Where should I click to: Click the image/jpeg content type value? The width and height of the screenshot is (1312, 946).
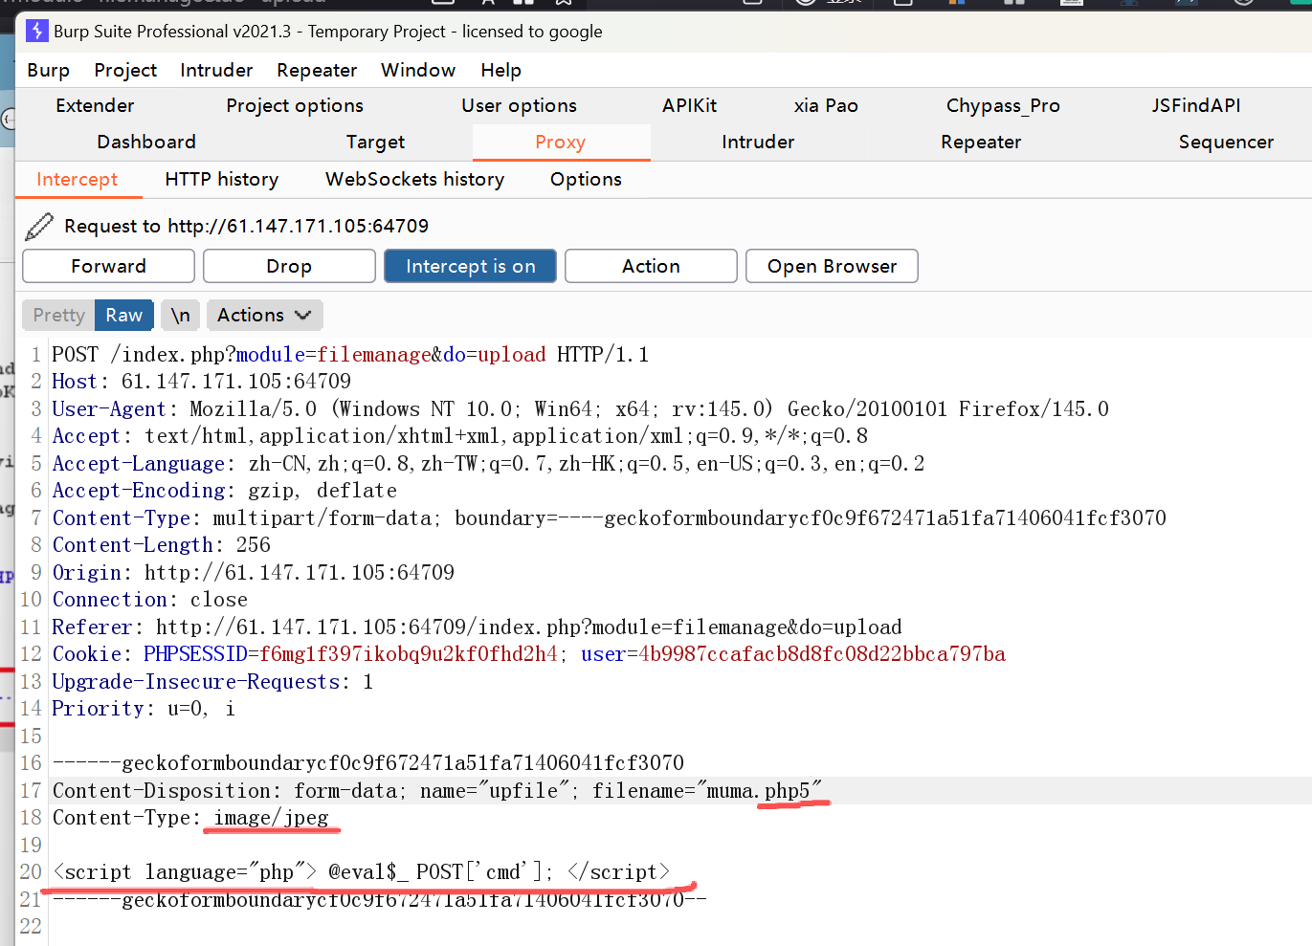coord(271,818)
